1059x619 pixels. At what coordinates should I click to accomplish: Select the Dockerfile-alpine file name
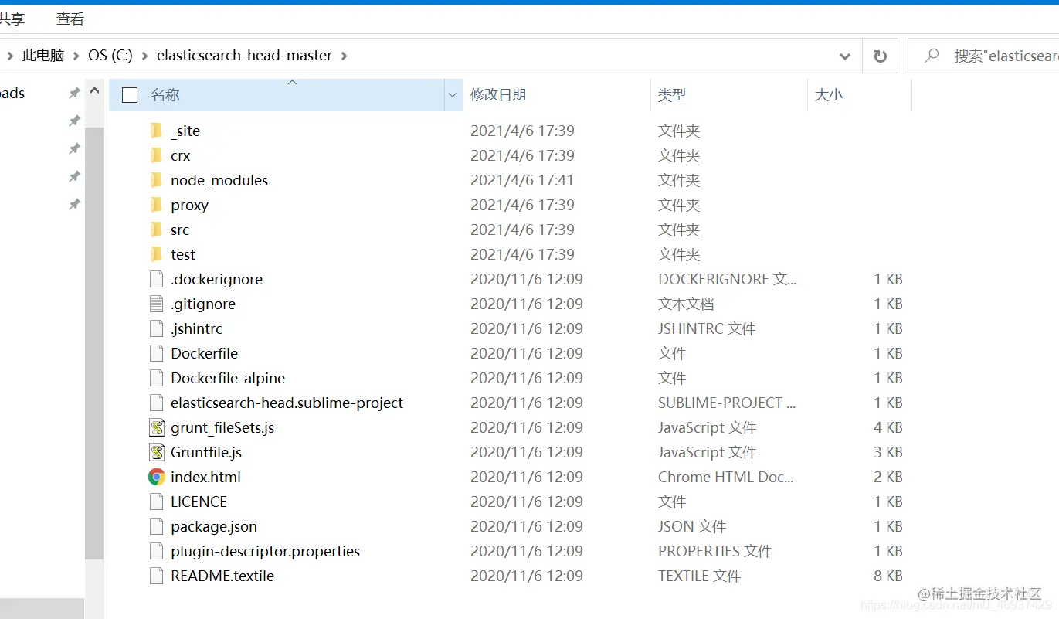coord(228,378)
